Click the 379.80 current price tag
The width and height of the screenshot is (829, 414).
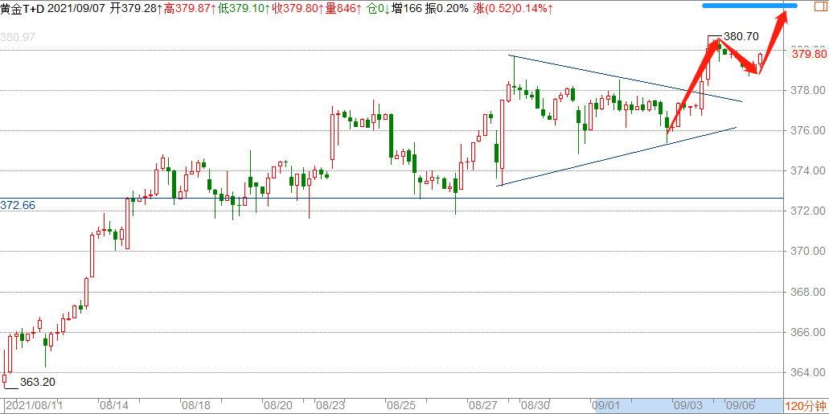(x=808, y=54)
